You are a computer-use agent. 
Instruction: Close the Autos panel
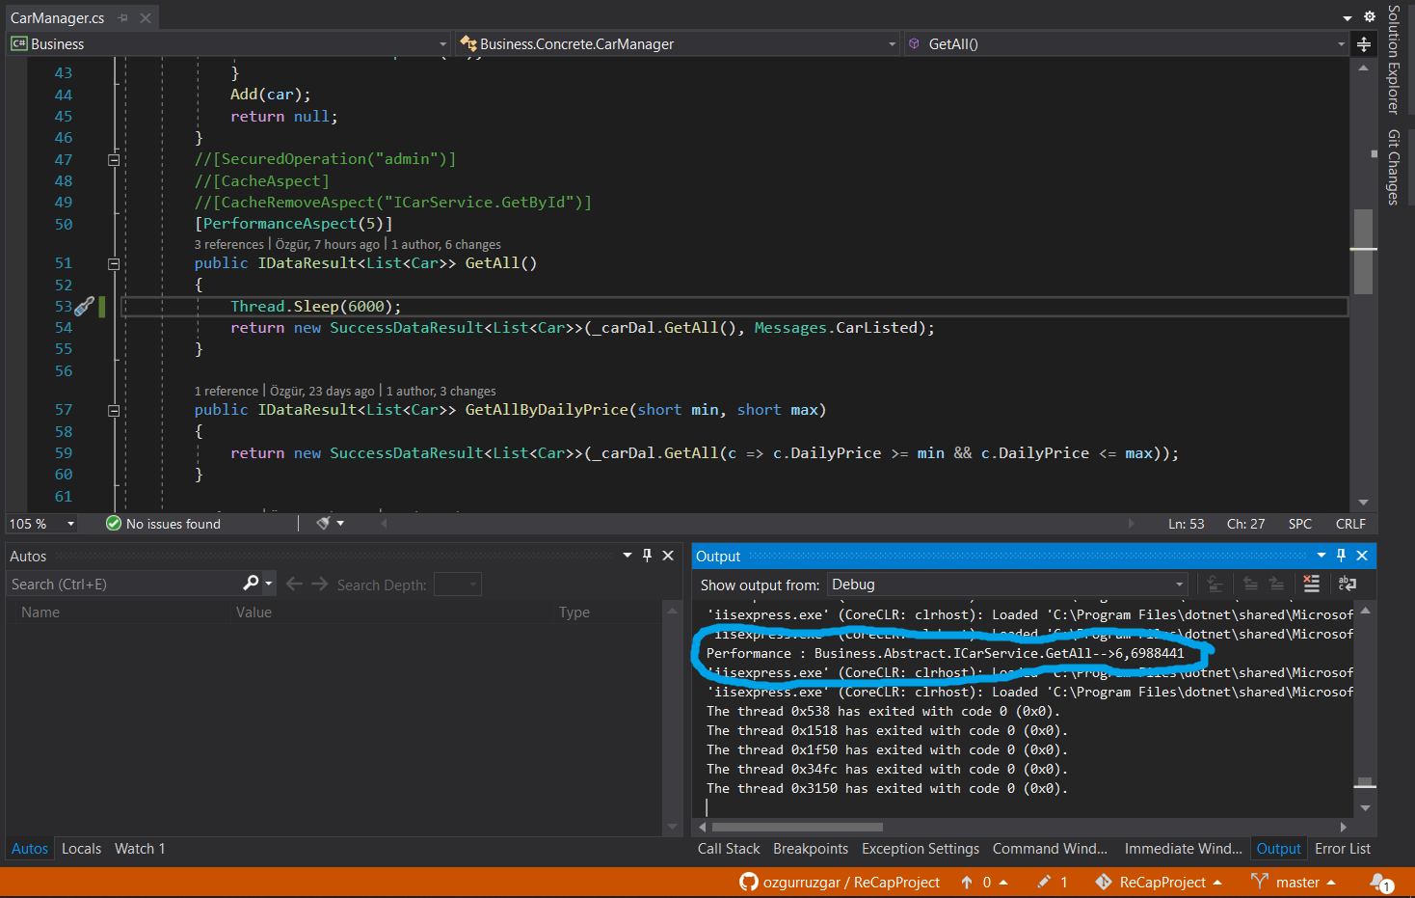coord(668,556)
